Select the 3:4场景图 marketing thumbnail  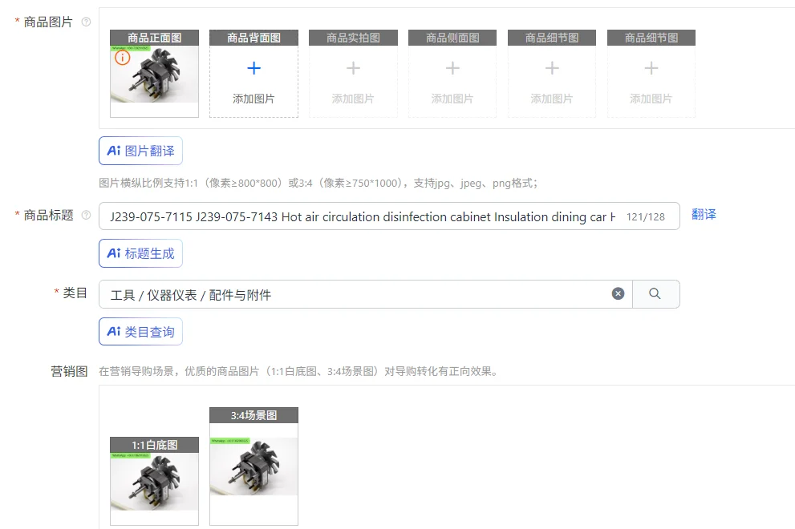click(254, 466)
